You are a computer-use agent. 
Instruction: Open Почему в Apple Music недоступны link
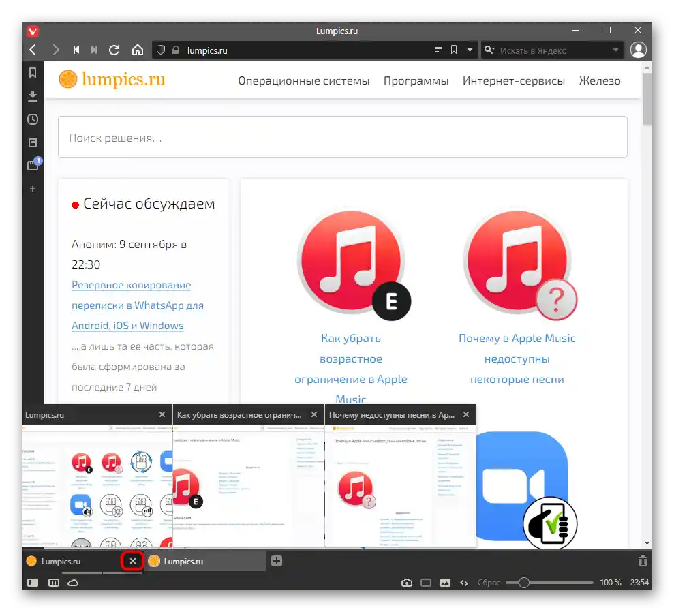point(517,358)
